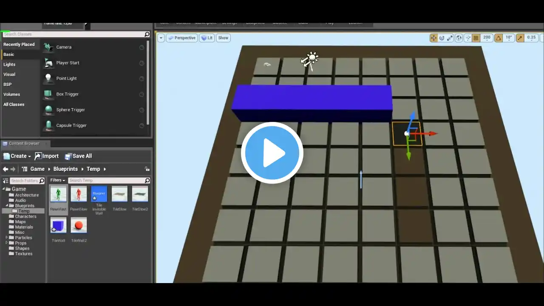The image size is (544, 306).
Task: Click the Search Temp magnifier icon
Action: 147,180
